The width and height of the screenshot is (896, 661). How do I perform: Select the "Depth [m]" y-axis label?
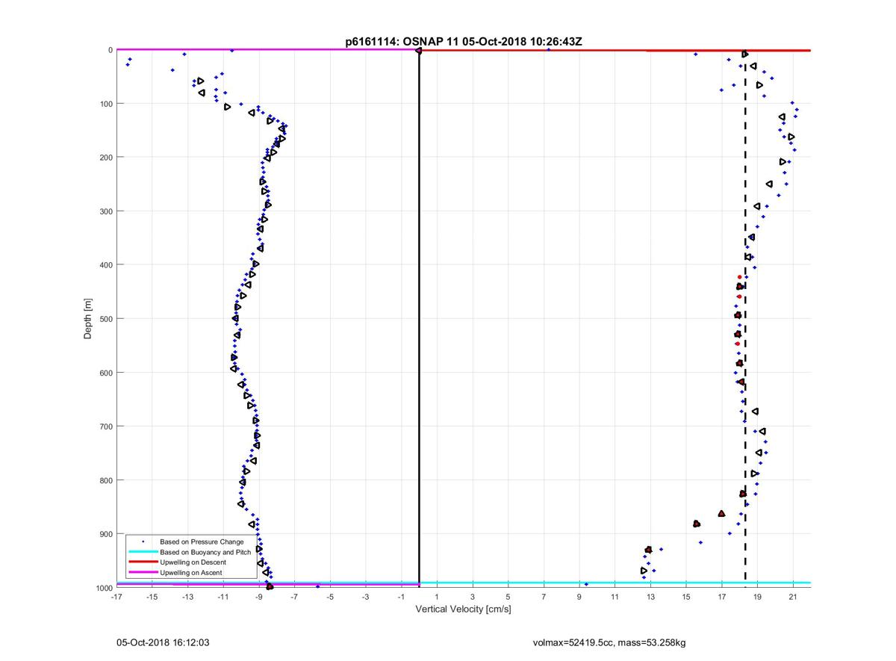pos(88,319)
